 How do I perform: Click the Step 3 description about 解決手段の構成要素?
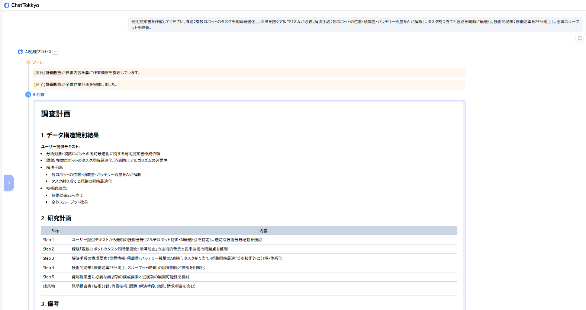pos(177,258)
